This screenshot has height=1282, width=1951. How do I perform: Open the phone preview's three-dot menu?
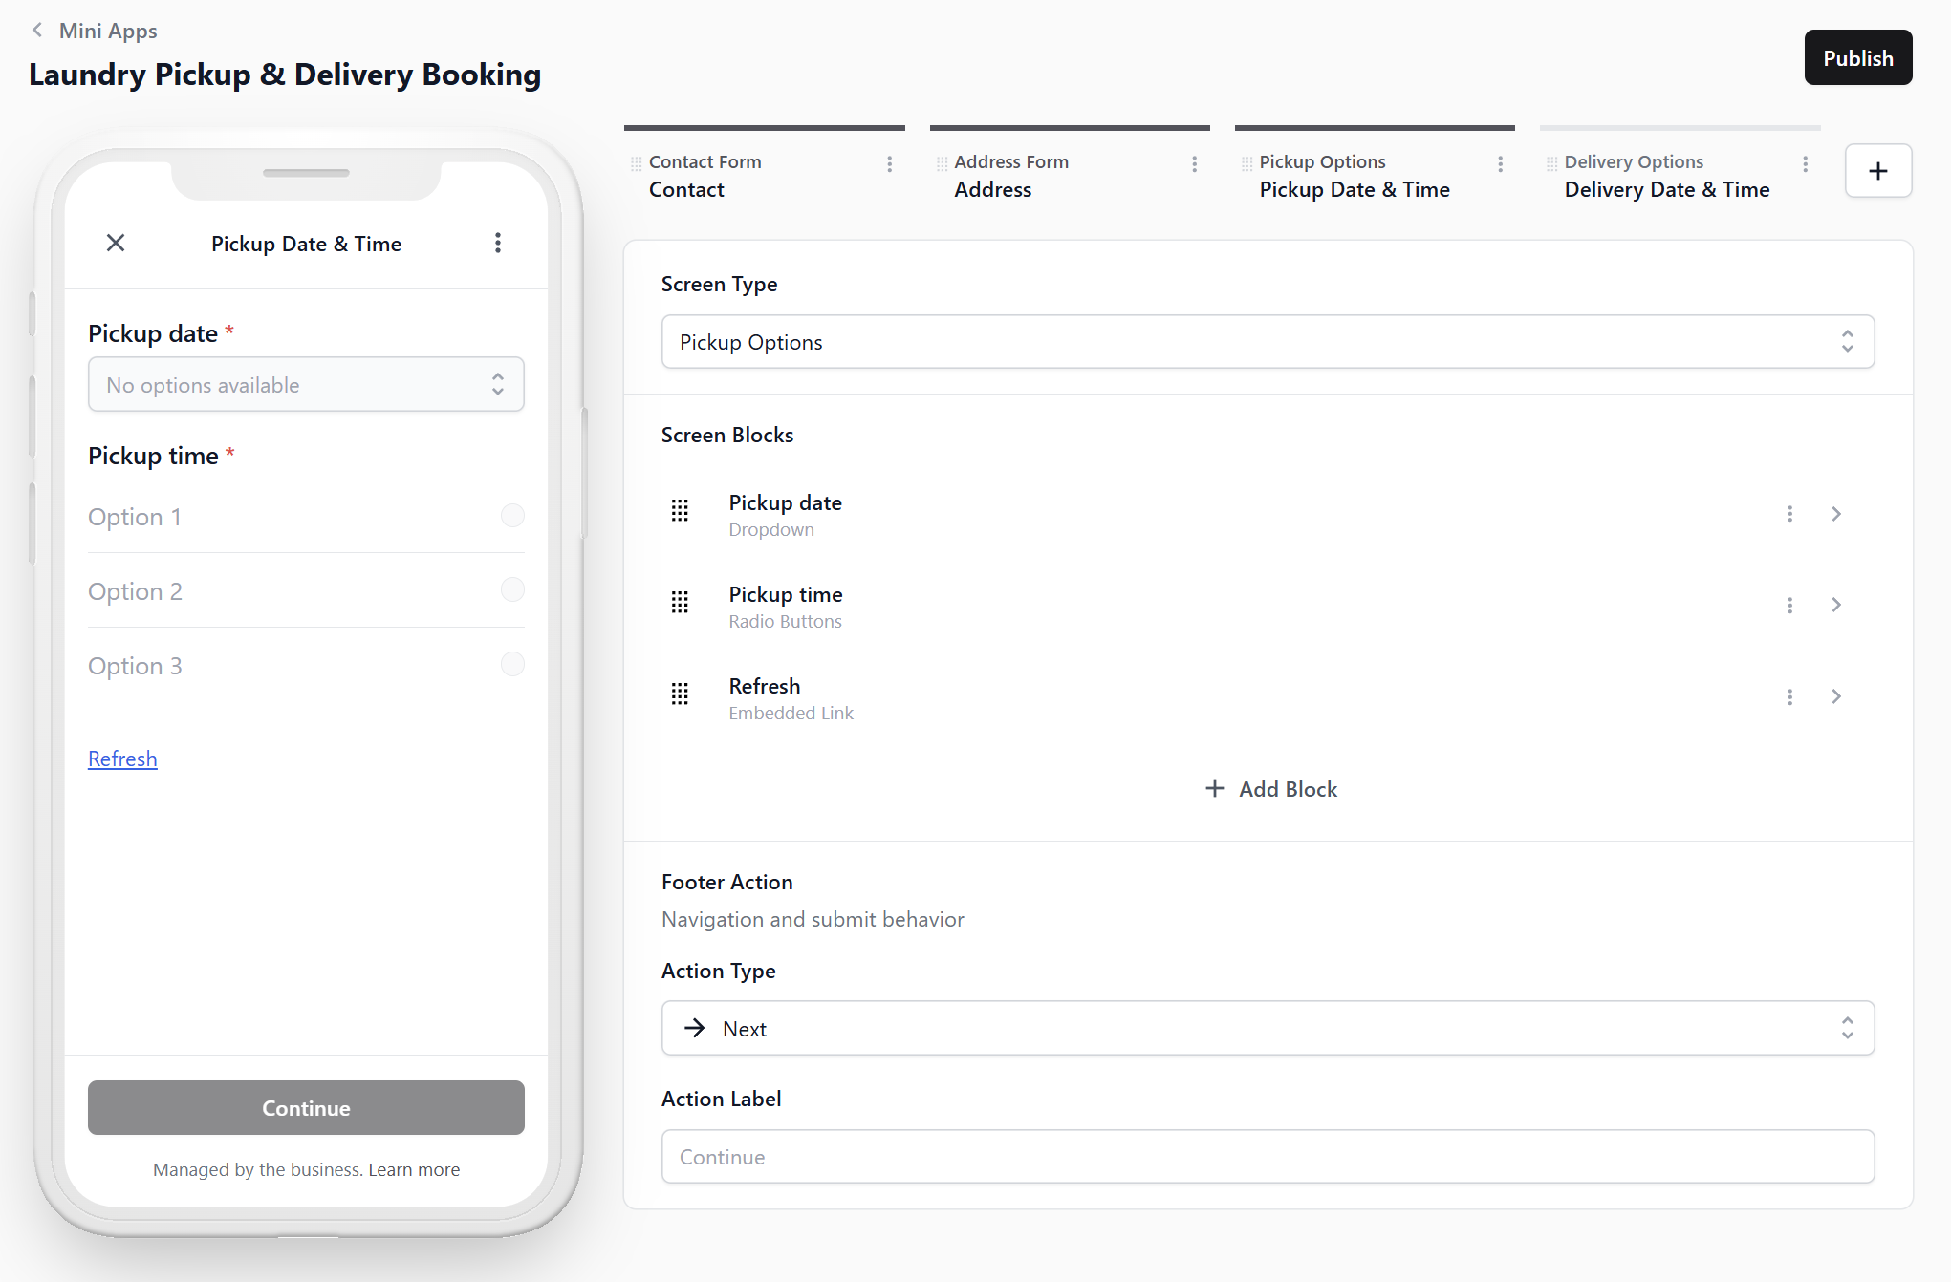(x=497, y=243)
